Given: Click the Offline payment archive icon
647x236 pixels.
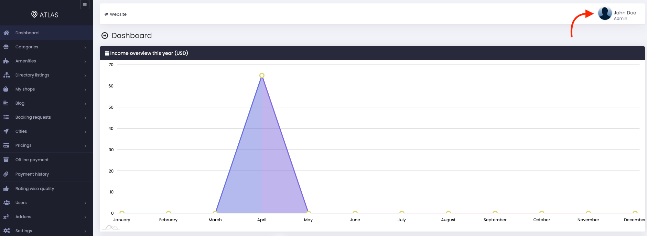Looking at the screenshot, I should [6, 160].
